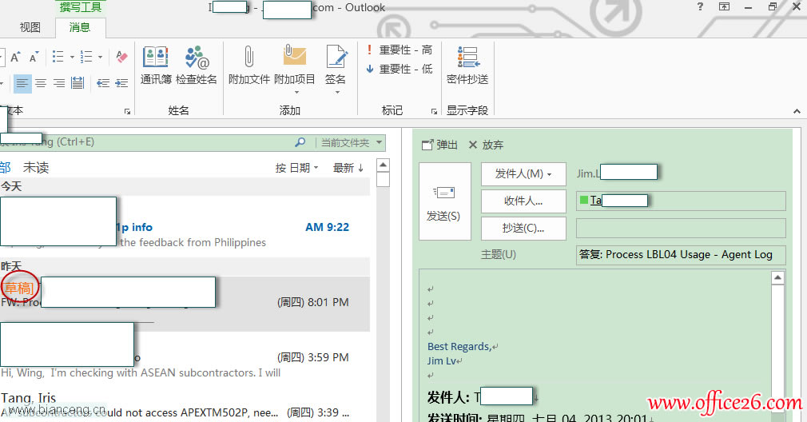Click the 收件人 recipients button
Screen dimensions: 807x422
coord(523,201)
